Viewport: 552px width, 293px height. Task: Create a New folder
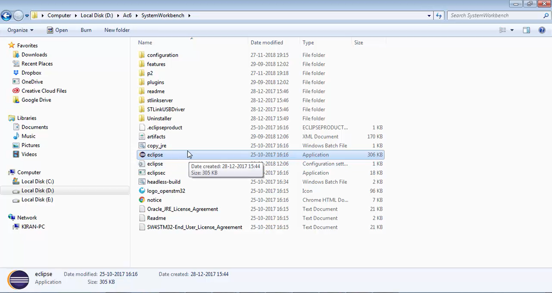(x=117, y=30)
